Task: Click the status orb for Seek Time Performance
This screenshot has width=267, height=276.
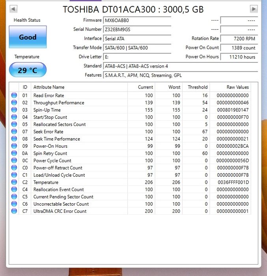Action: click(x=14, y=139)
